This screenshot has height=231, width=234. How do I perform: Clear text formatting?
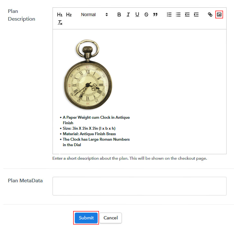pyautogui.click(x=60, y=23)
